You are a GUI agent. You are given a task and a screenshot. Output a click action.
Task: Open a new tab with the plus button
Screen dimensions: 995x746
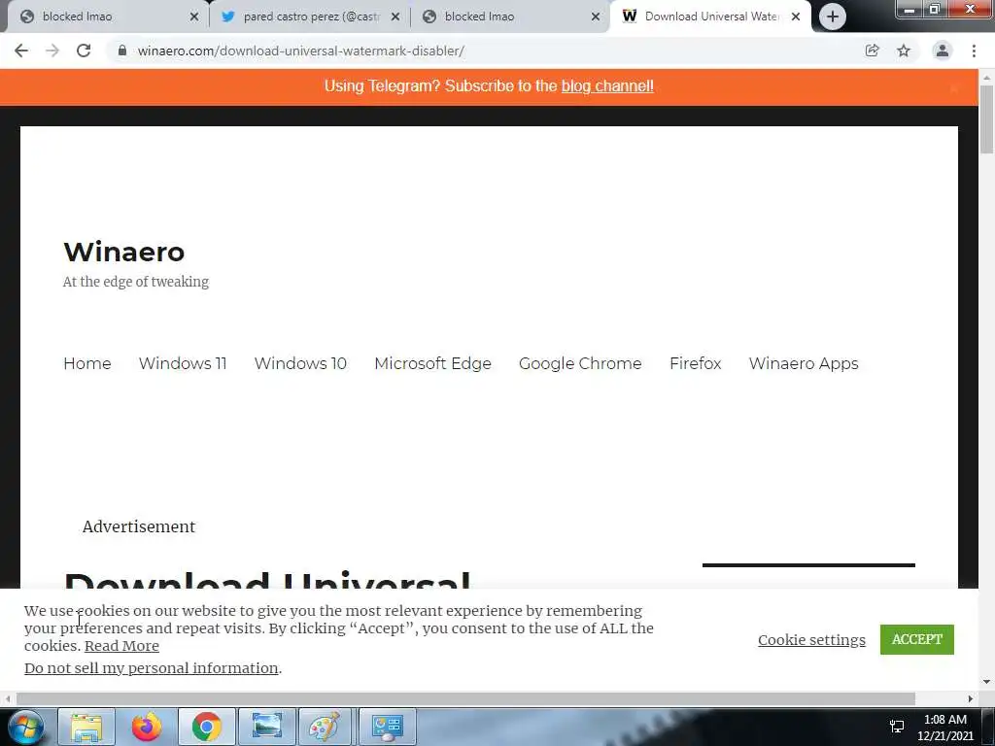pos(833,17)
